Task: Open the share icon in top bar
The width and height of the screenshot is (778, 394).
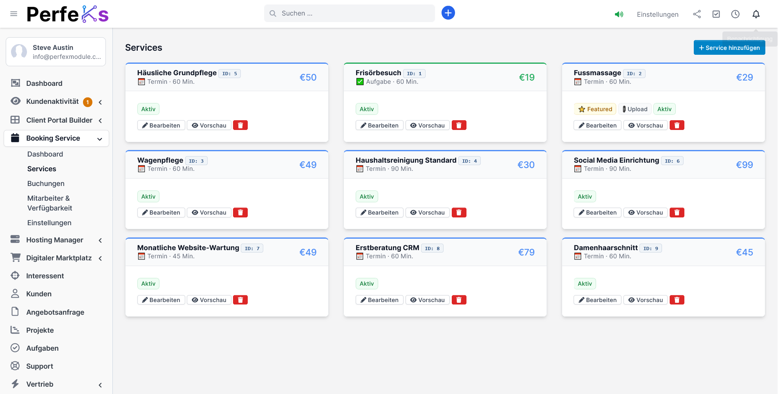Action: pyautogui.click(x=697, y=14)
